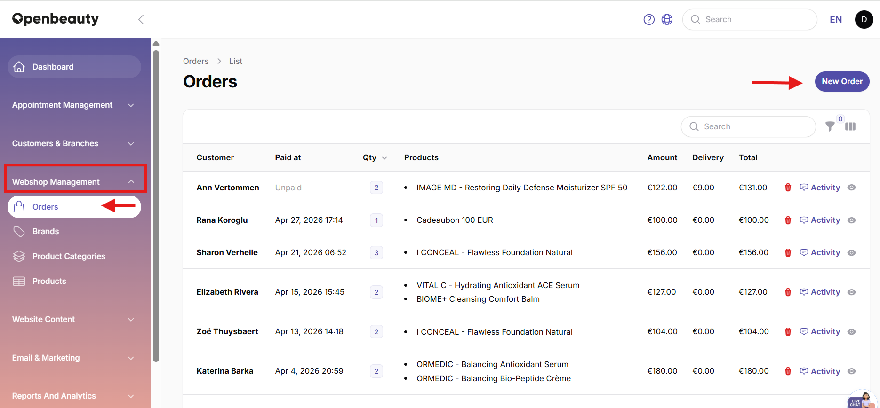Click customer name Sharon Verhelle
The width and height of the screenshot is (880, 408).
[x=227, y=252]
